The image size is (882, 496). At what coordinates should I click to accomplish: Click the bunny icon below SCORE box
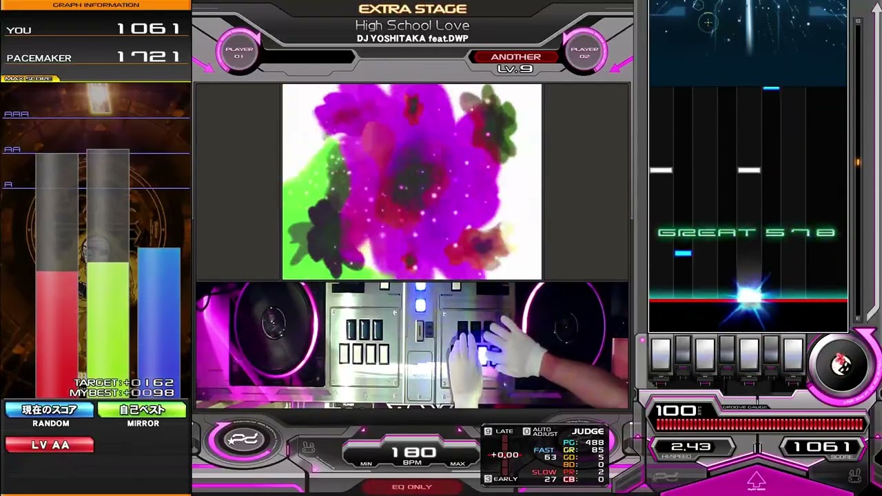(x=854, y=476)
